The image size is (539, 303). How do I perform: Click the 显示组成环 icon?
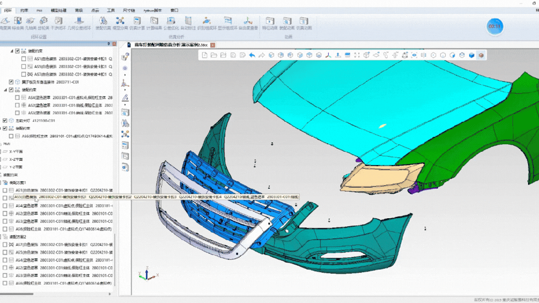[228, 23]
